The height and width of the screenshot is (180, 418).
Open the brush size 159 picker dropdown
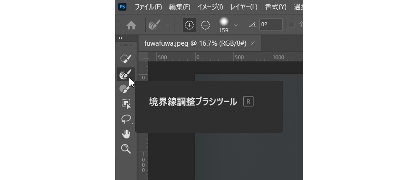point(236,25)
